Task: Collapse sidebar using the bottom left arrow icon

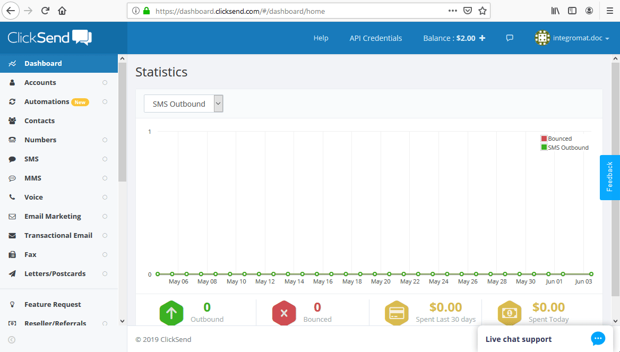Action: point(12,340)
